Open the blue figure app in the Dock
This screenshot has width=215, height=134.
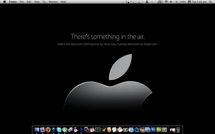click(81, 130)
